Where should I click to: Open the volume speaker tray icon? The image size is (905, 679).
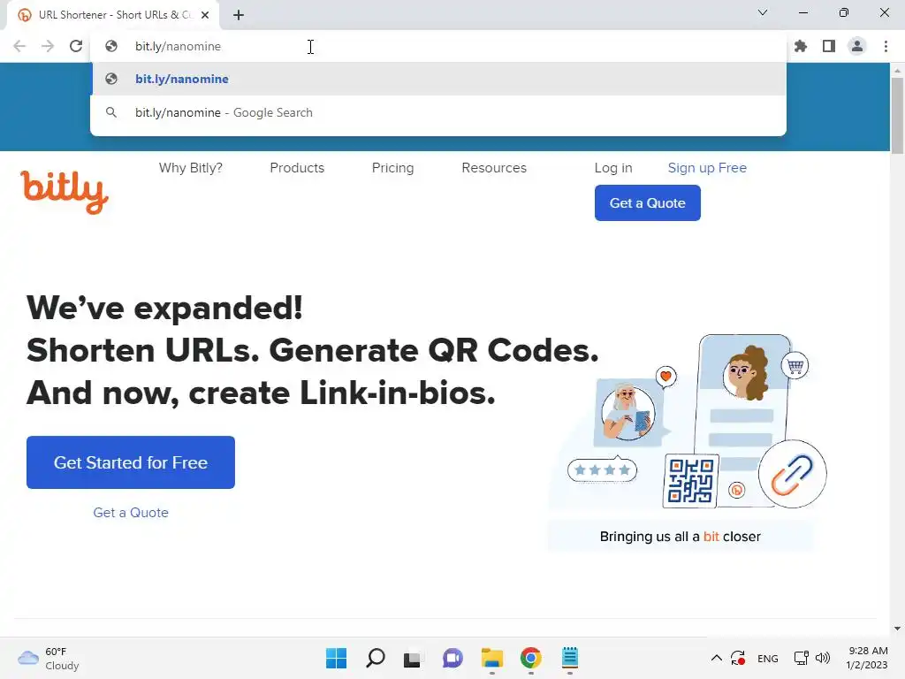(823, 658)
